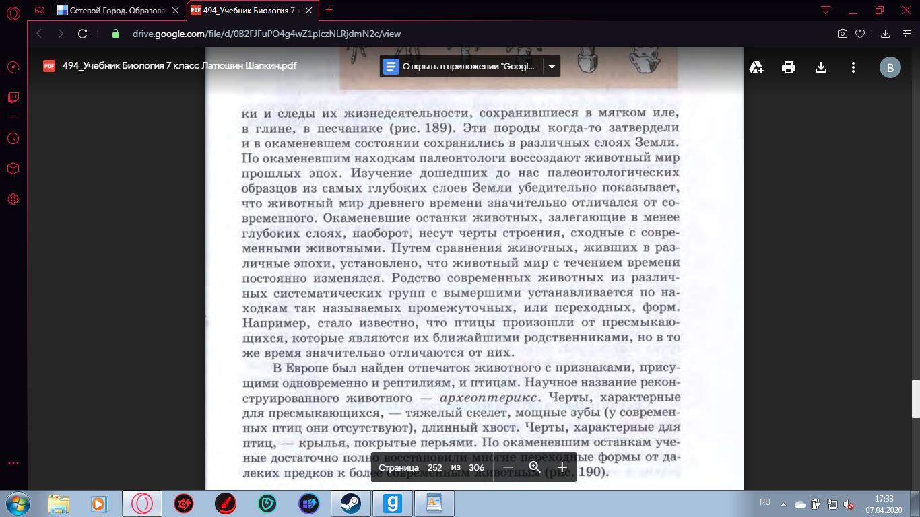Close the 494_Учебник Биология tab
This screenshot has width=920, height=517.
(x=309, y=11)
